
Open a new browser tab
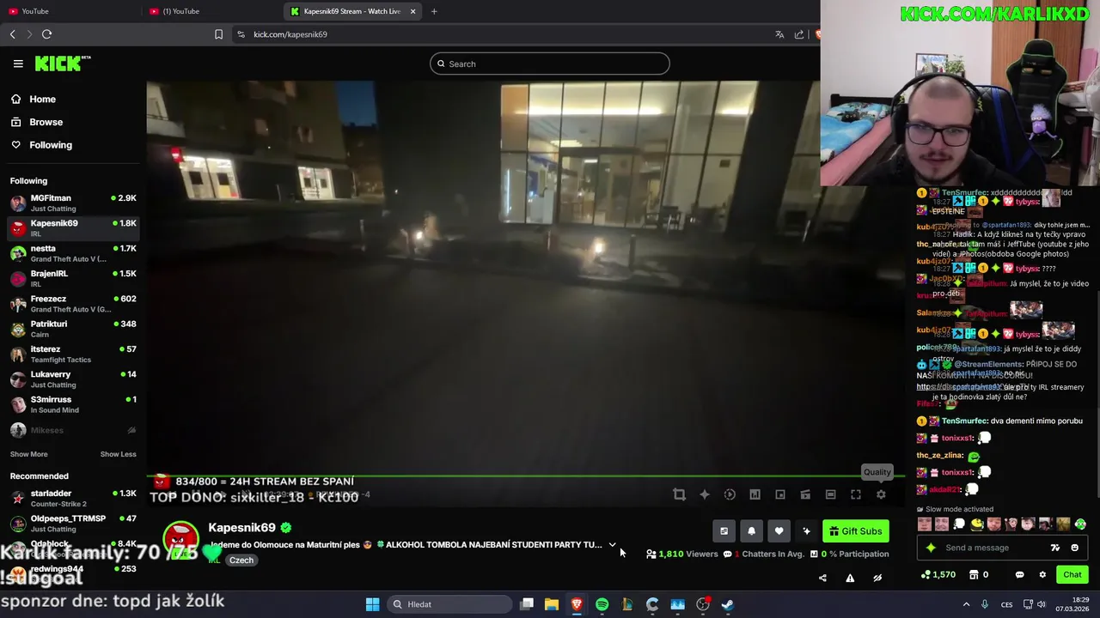[434, 11]
